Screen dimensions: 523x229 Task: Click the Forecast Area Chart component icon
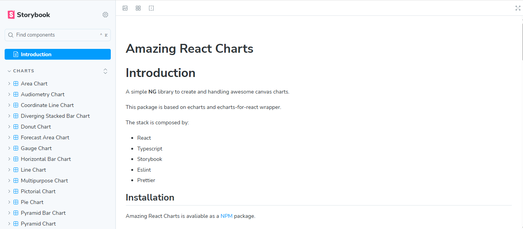[16, 137]
